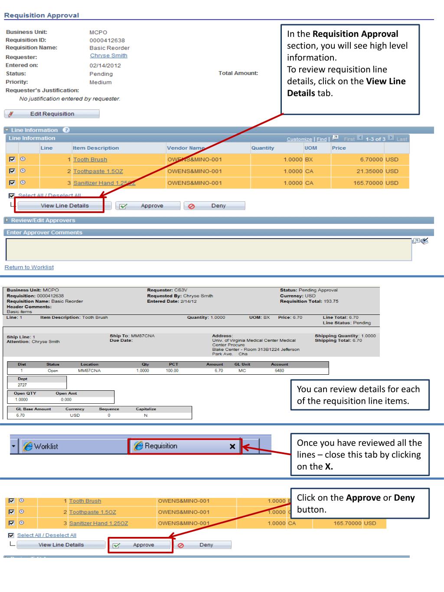This screenshot has width=444, height=592.
Task: Click Requisition ID value 0000412638 in approval header
Action: click(x=107, y=40)
